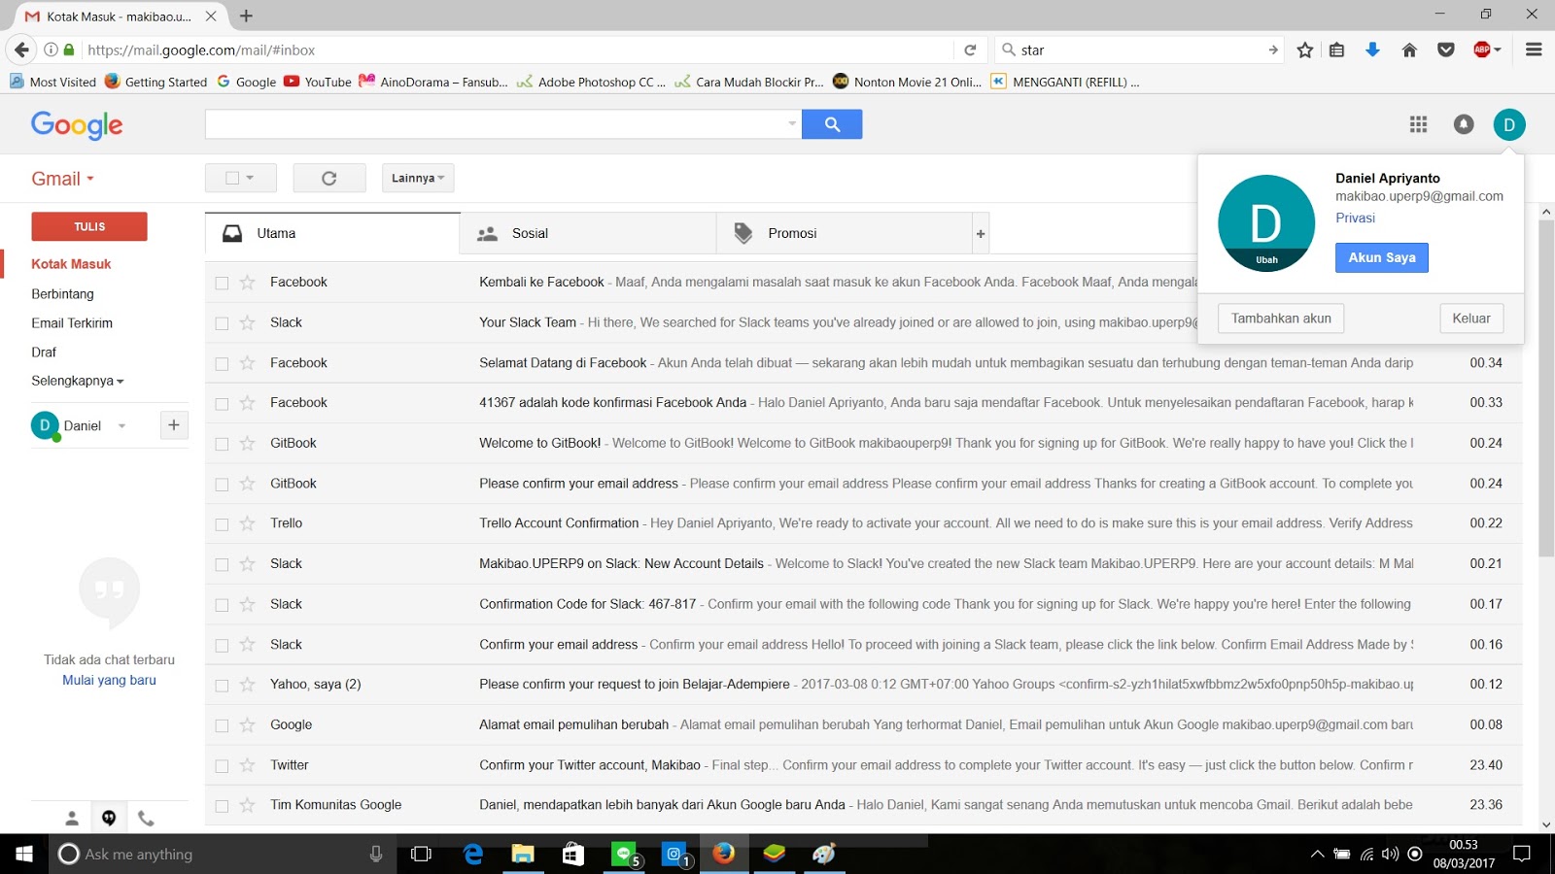Open File Explorer from taskbar
The height and width of the screenshot is (874, 1555).
pyautogui.click(x=523, y=854)
